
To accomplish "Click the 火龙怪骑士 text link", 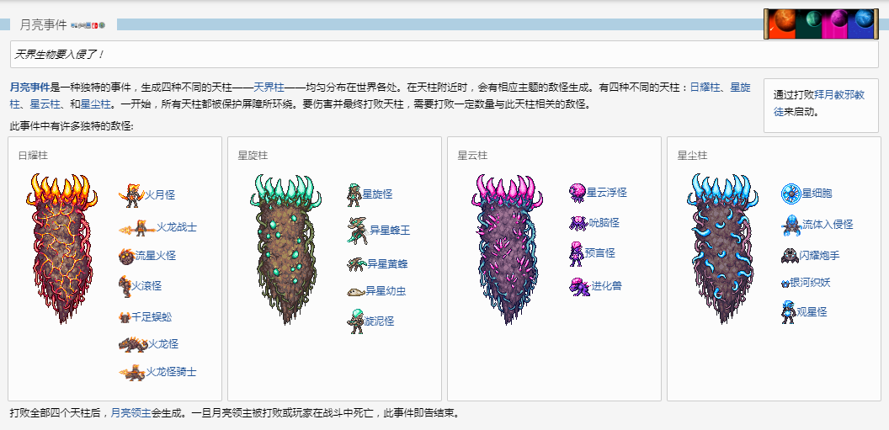I will [x=172, y=372].
